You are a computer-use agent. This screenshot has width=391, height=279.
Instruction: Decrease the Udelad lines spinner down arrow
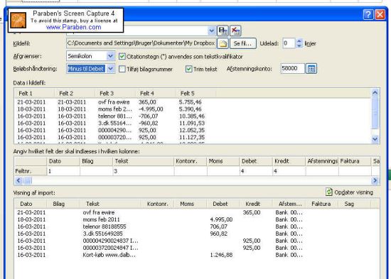[299, 46]
